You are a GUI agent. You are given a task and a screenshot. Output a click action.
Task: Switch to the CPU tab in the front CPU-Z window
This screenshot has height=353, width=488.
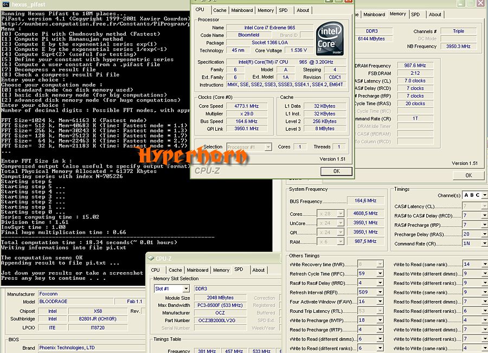[x=200, y=10]
